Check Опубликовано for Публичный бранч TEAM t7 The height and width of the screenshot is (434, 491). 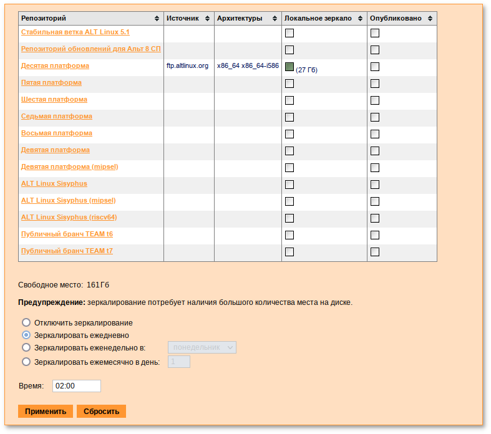375,252
